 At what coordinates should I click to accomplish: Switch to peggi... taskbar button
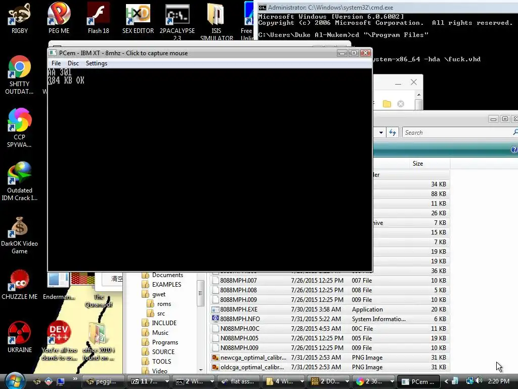103,381
